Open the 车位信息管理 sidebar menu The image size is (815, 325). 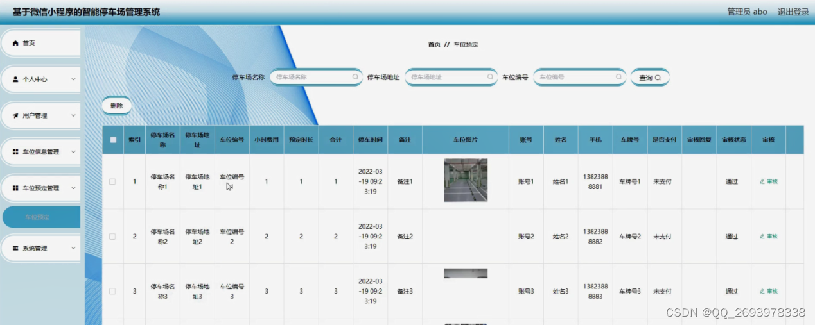40,152
